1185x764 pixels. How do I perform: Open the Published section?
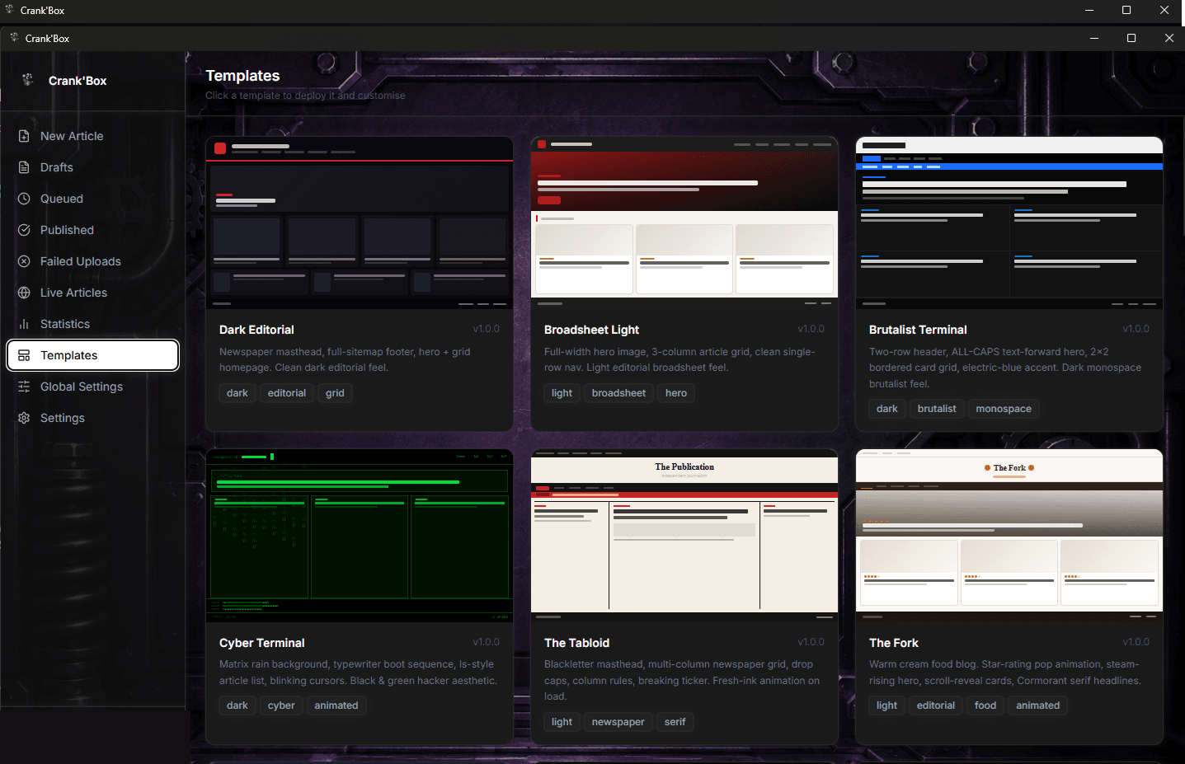93,230
